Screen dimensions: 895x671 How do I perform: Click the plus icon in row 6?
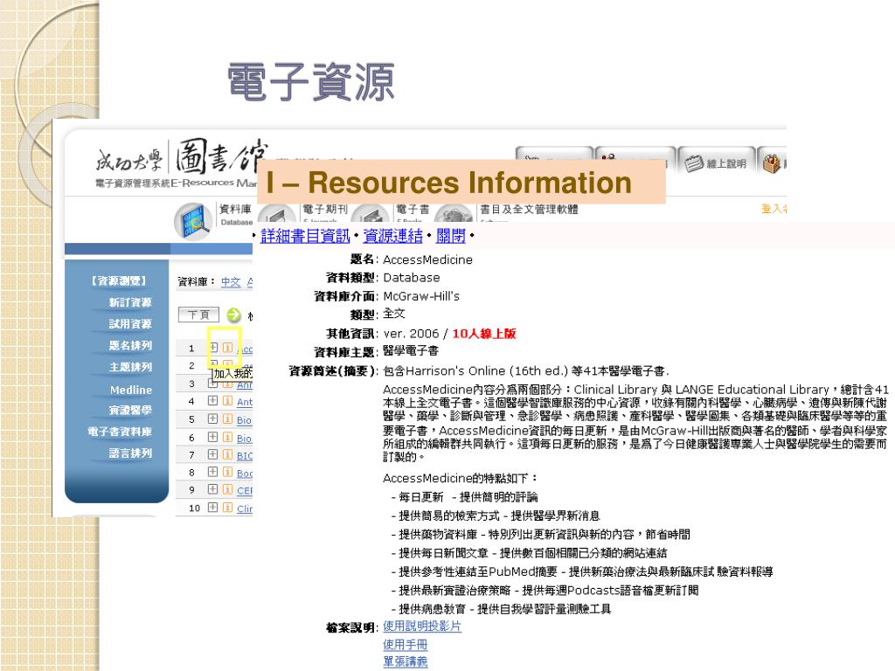pos(213,437)
